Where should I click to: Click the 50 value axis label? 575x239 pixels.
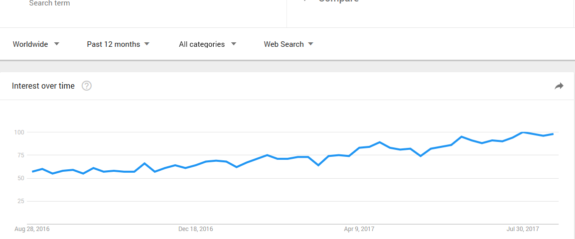pos(20,178)
